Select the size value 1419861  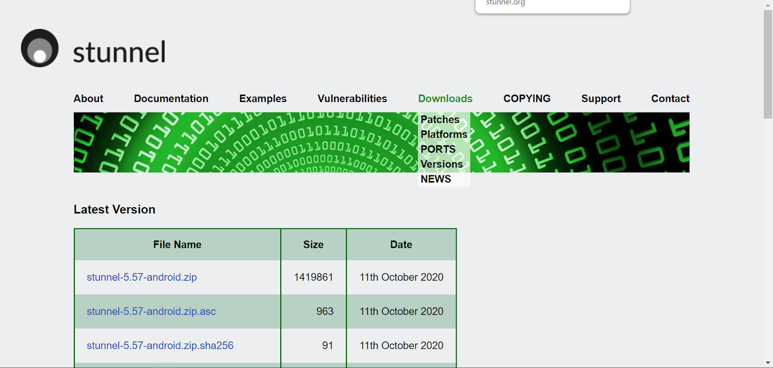314,277
